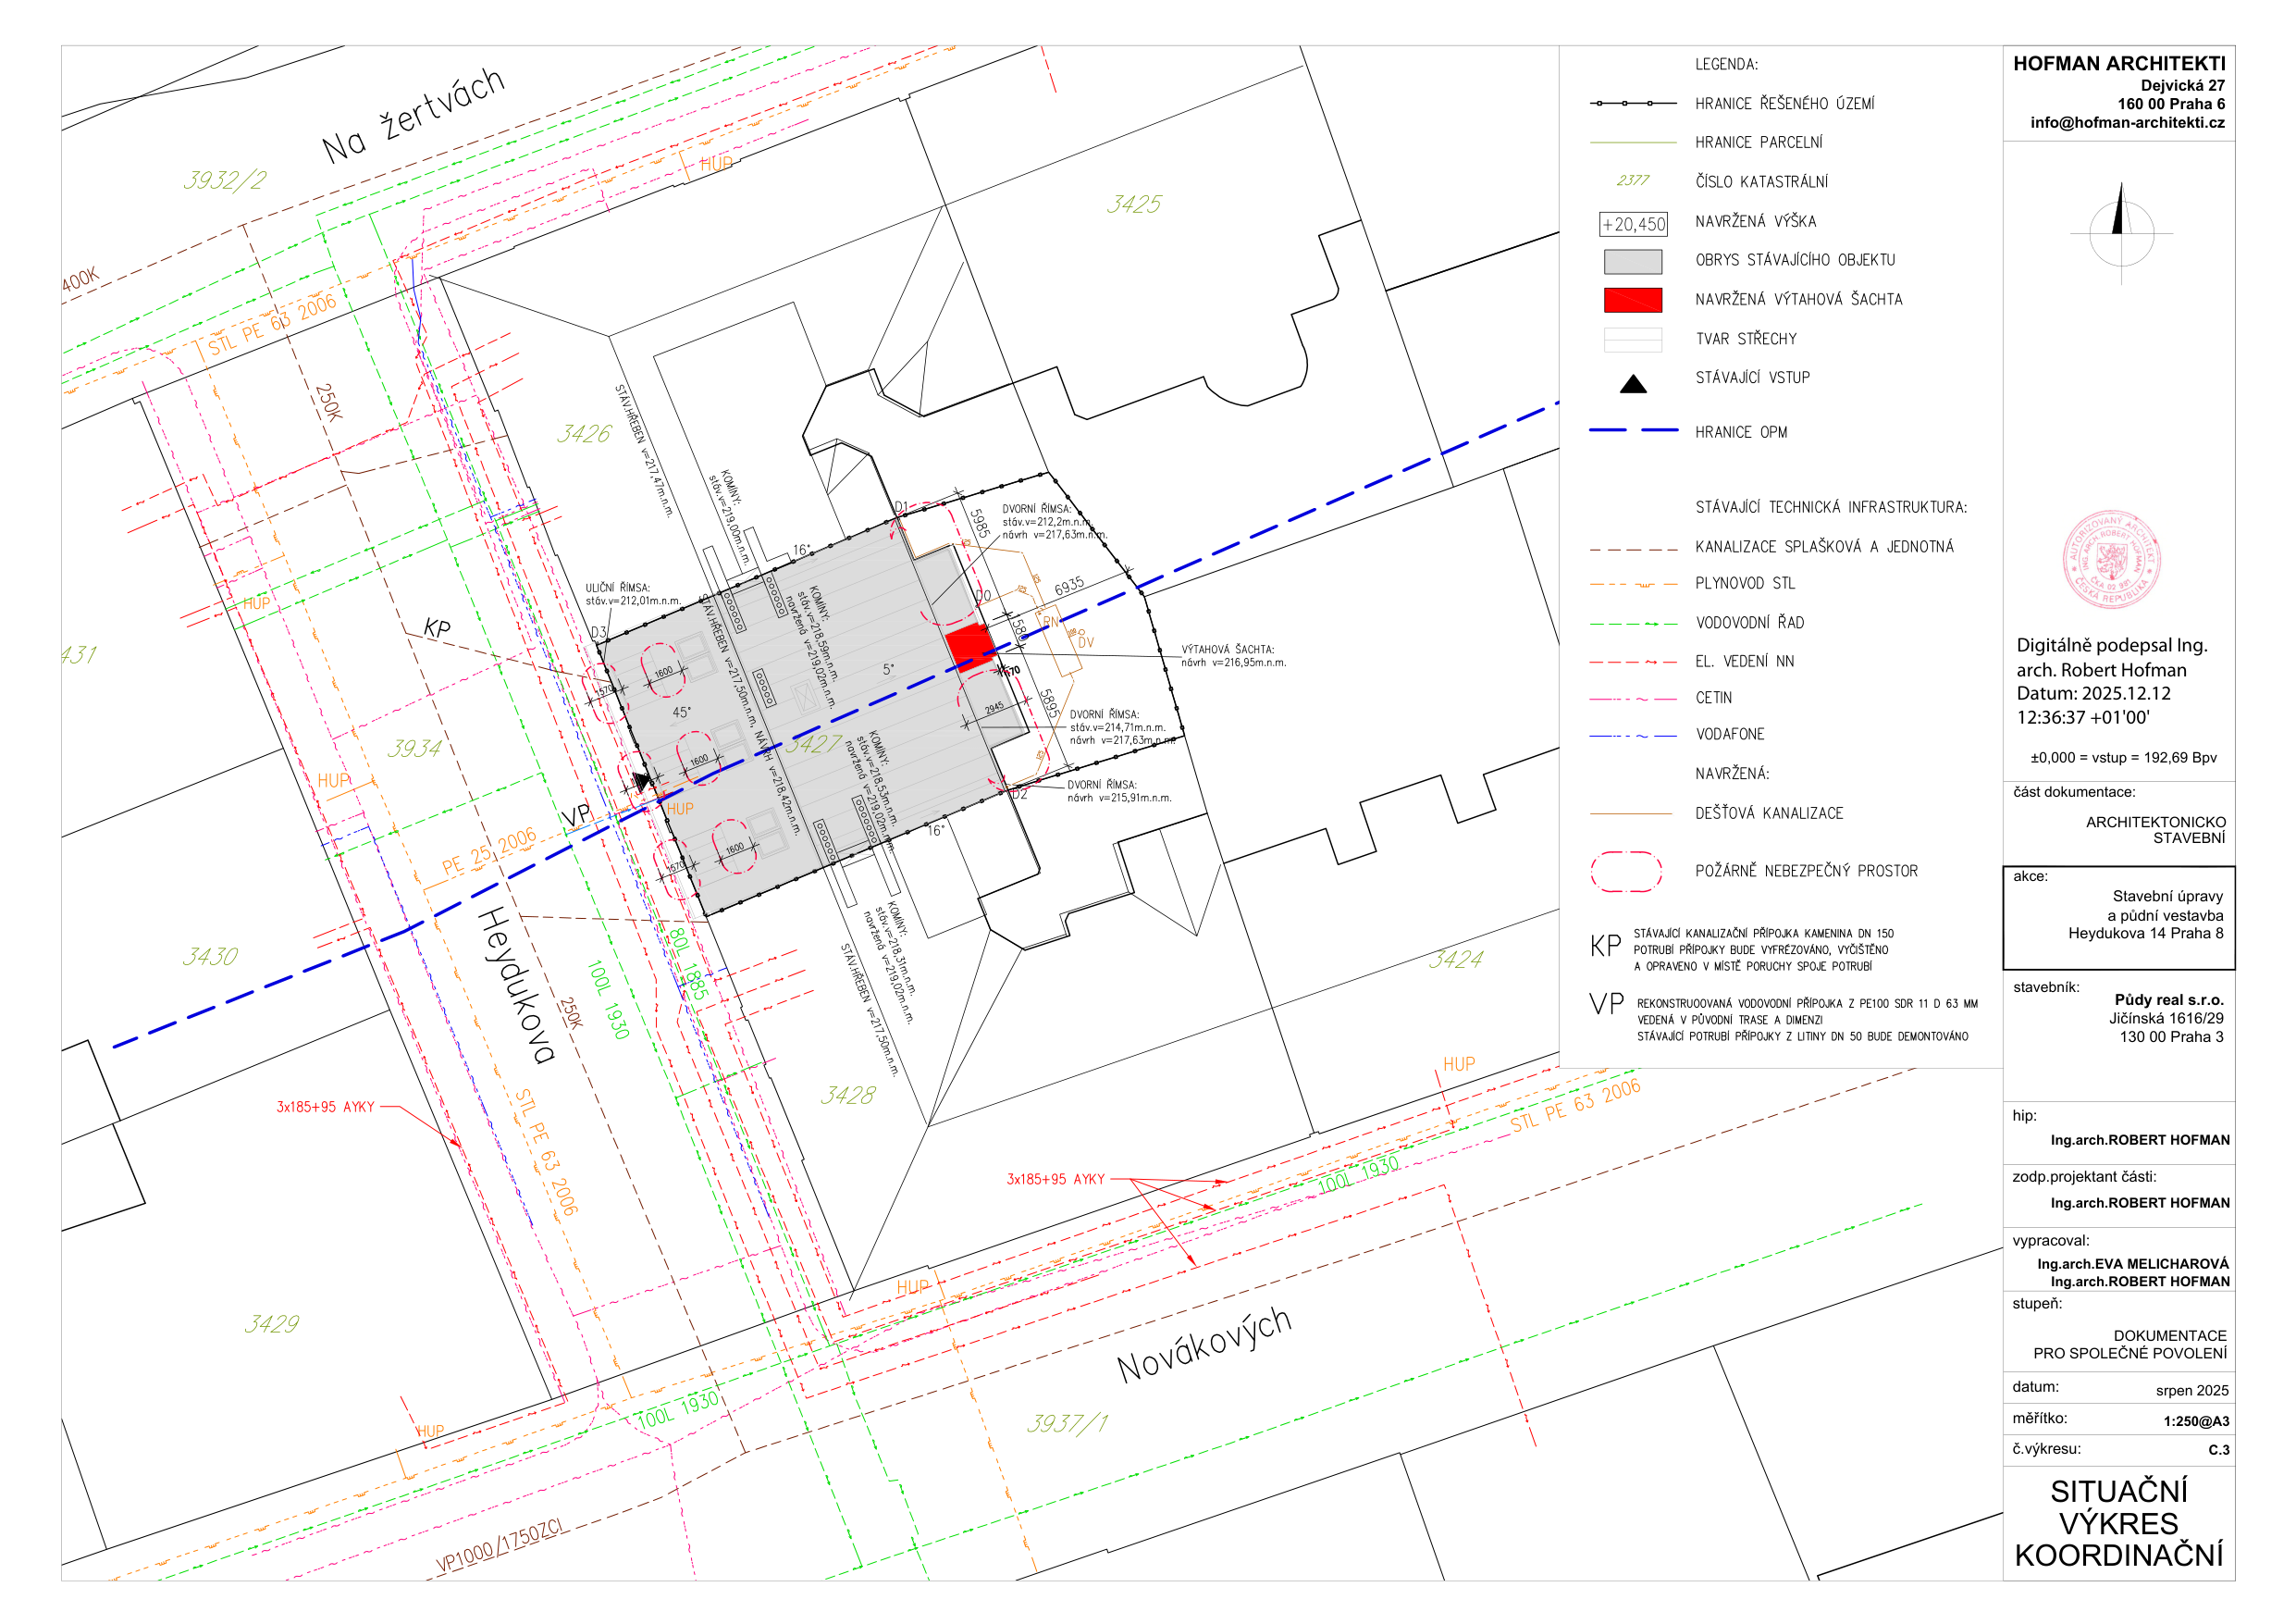Click the blue line sample for VODAFONE
The width and height of the screenshot is (2296, 1624).
[x=1633, y=736]
